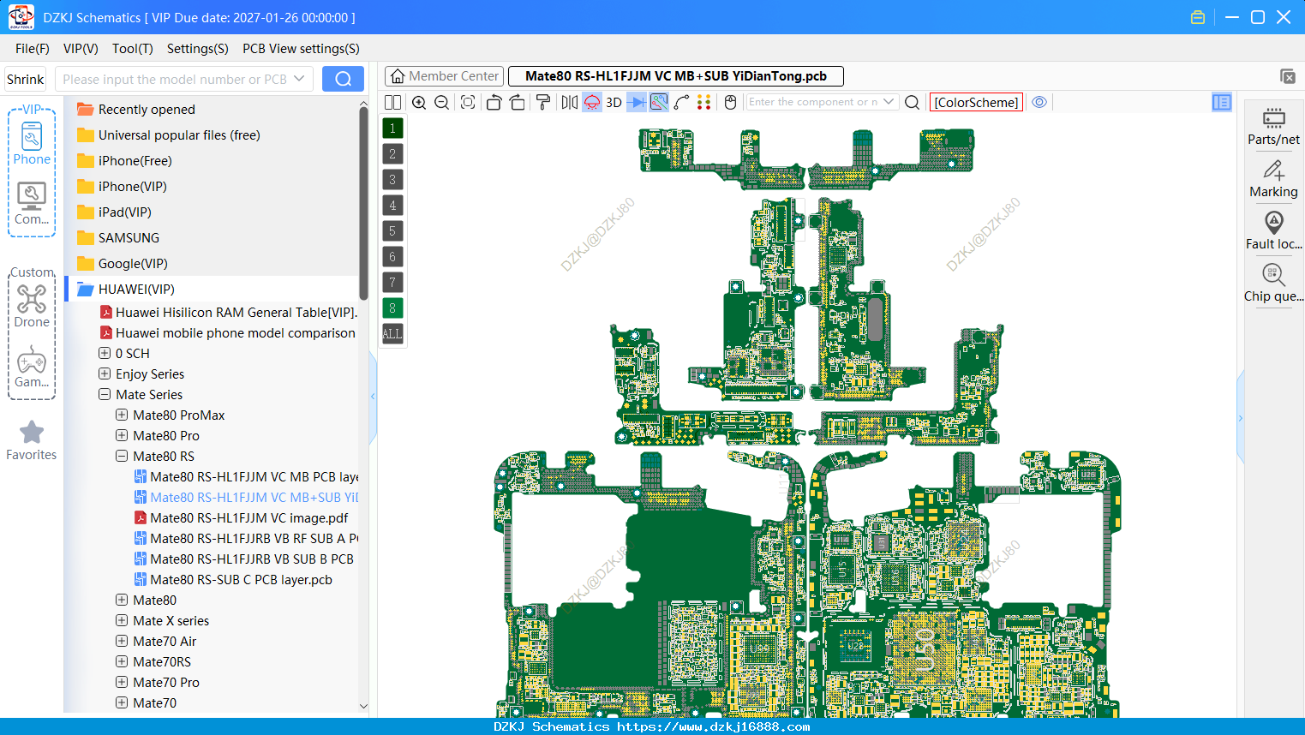Click the fit-to-screen icon
This screenshot has width=1305, height=735.
click(x=468, y=102)
